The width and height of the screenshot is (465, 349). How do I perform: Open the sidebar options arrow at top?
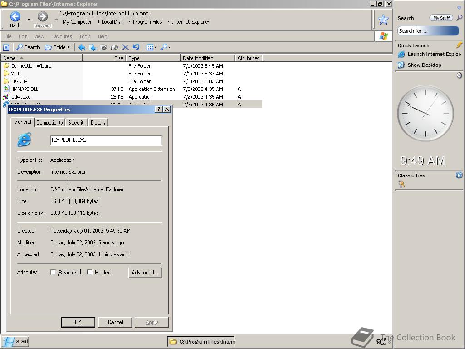(459, 8)
